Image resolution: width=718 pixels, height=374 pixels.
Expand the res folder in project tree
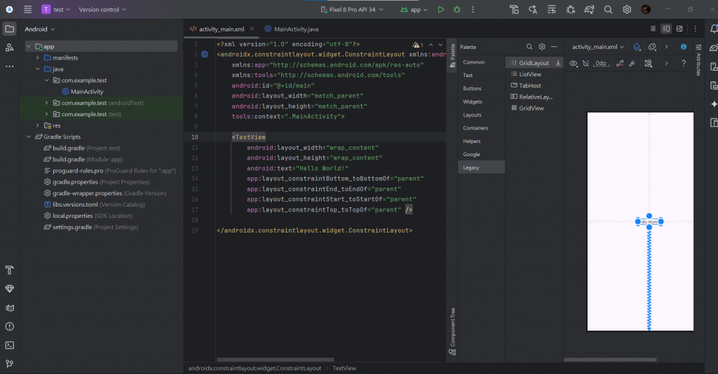click(x=57, y=125)
